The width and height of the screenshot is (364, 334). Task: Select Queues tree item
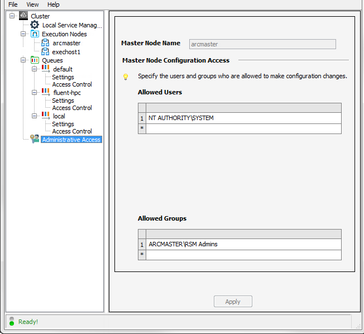52,60
